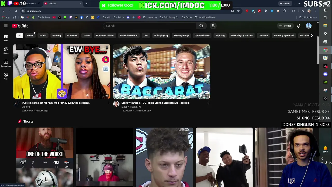Screen dimensions: 332x187
Task: Select the Podcasts filter chip
Action: point(72,36)
